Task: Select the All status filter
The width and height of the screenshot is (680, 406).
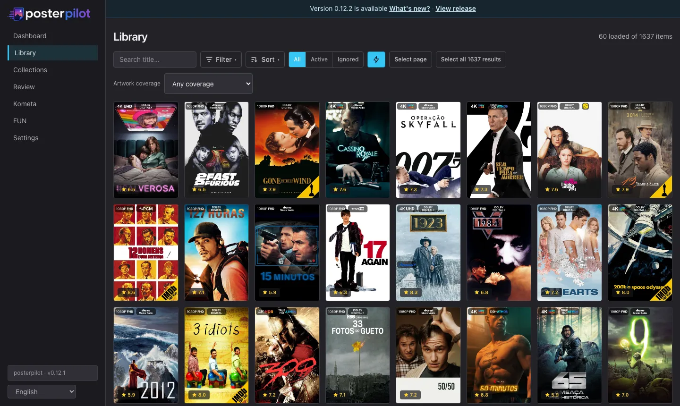Action: (297, 59)
